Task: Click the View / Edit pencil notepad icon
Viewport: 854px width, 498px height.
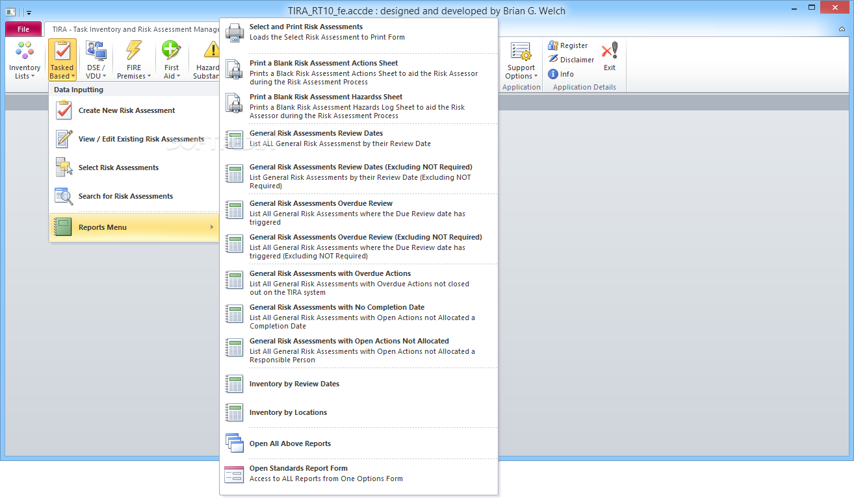Action: [64, 139]
